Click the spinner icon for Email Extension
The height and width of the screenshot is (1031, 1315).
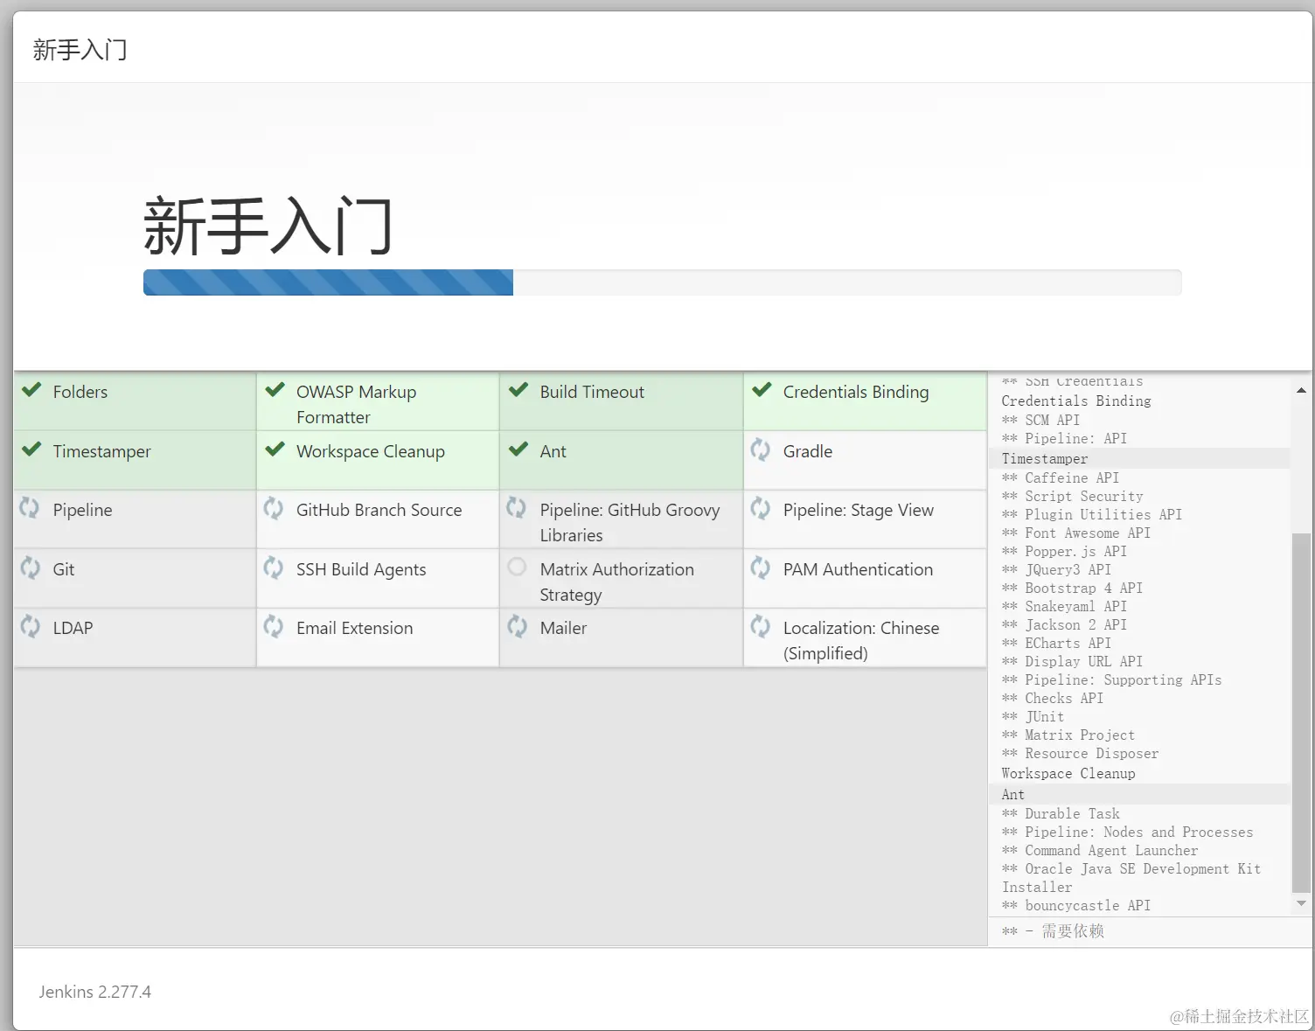click(274, 626)
